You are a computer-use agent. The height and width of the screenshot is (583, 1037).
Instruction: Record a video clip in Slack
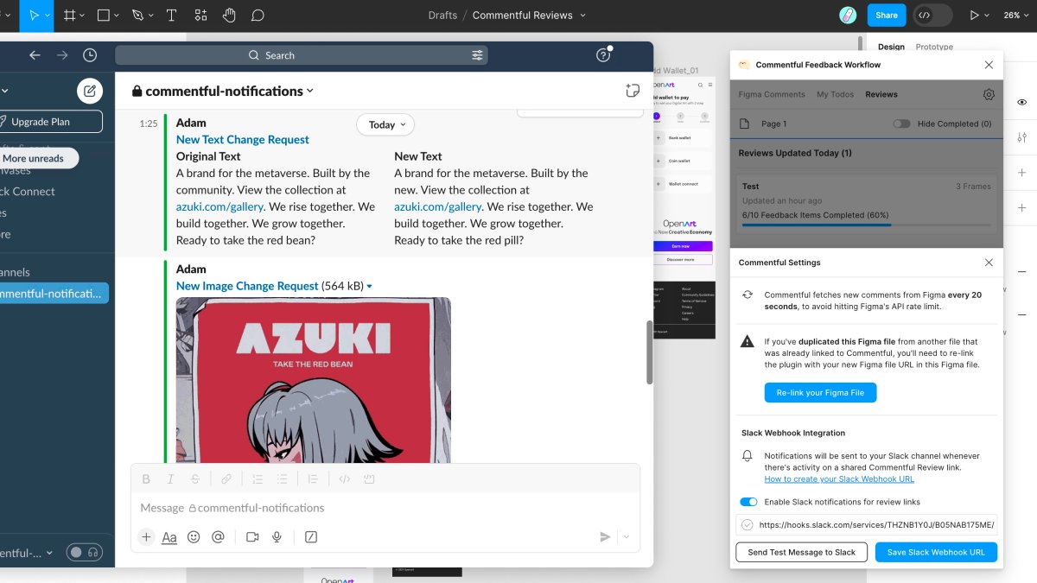click(252, 537)
